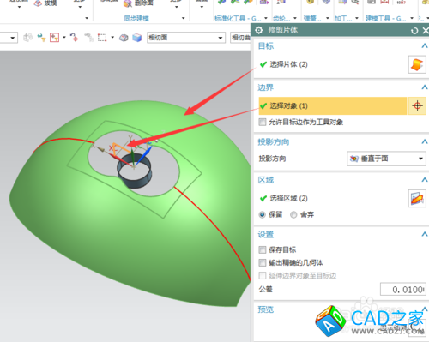Click the red-framed selection filter toolbar icon

click(54, 38)
